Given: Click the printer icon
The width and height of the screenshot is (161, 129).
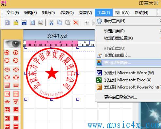Looking at the screenshot, I should [x=40, y=23].
